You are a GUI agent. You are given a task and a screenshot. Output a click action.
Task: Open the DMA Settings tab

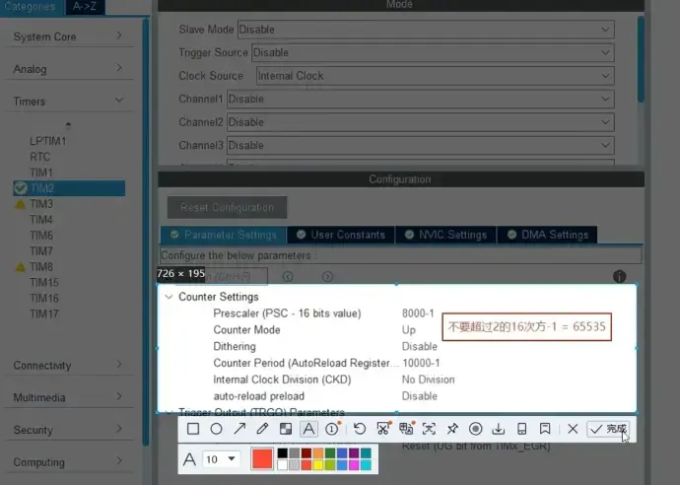point(547,235)
